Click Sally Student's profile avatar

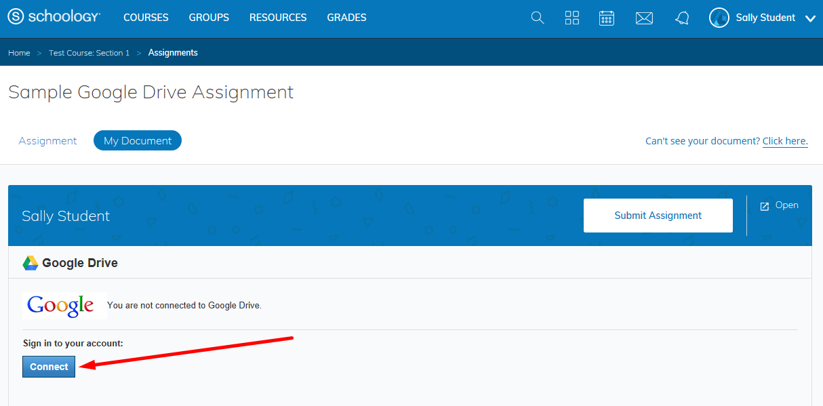(x=719, y=18)
